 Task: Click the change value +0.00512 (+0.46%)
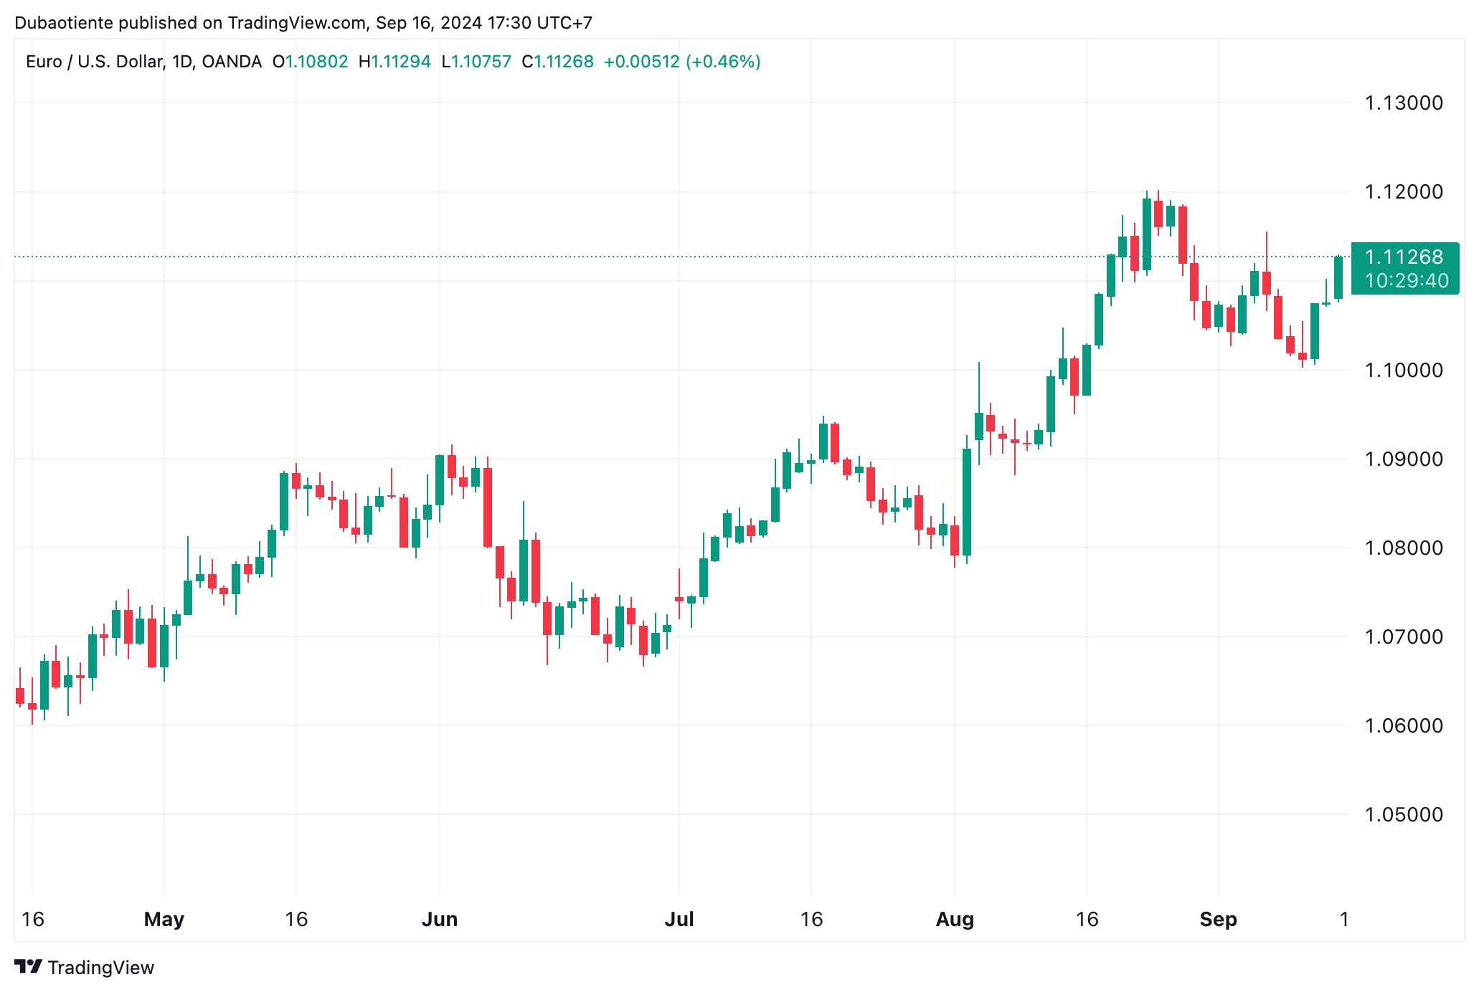pyautogui.click(x=682, y=62)
